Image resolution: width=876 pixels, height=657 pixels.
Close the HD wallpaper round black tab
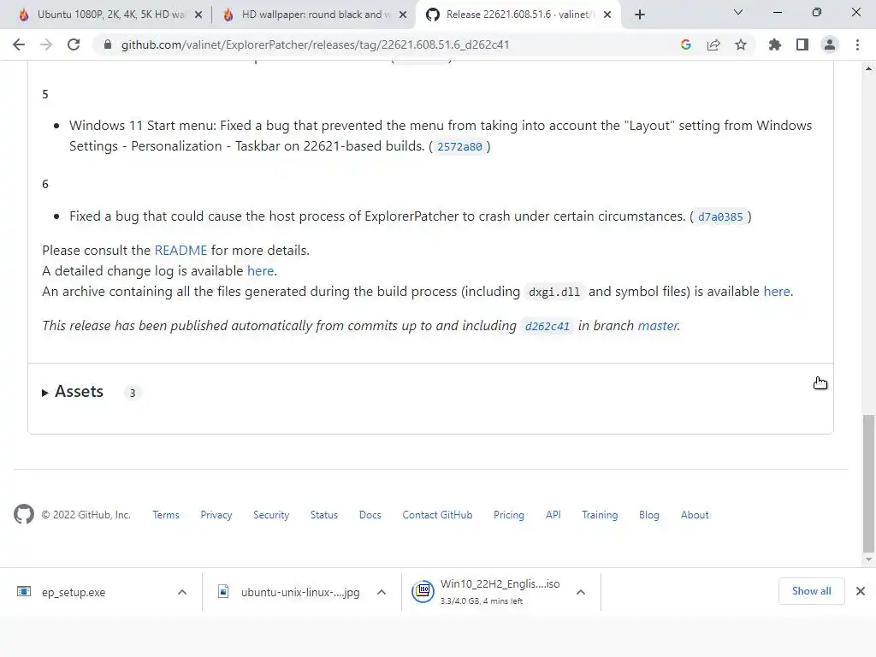point(403,15)
